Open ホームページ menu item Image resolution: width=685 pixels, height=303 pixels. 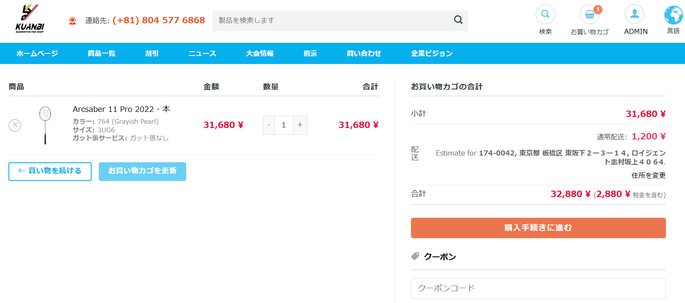pyautogui.click(x=37, y=53)
